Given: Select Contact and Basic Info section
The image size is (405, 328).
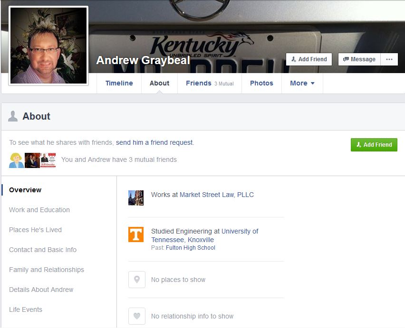Looking at the screenshot, I should (43, 250).
